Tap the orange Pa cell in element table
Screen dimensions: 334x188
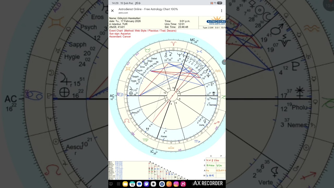(x=211, y=171)
